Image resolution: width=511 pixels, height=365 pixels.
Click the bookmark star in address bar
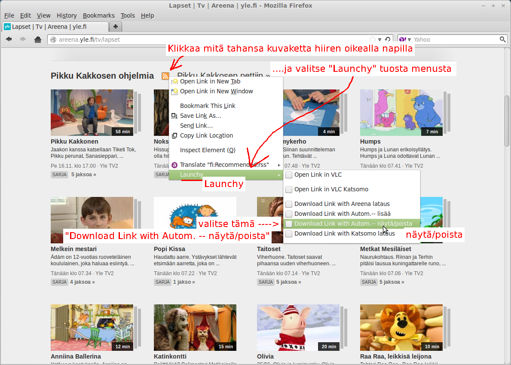(372, 40)
